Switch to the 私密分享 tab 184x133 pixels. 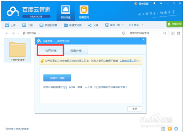point(76,51)
